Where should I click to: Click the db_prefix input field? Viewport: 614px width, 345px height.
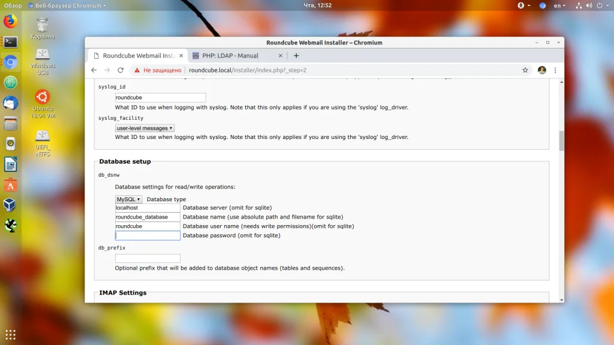point(148,258)
